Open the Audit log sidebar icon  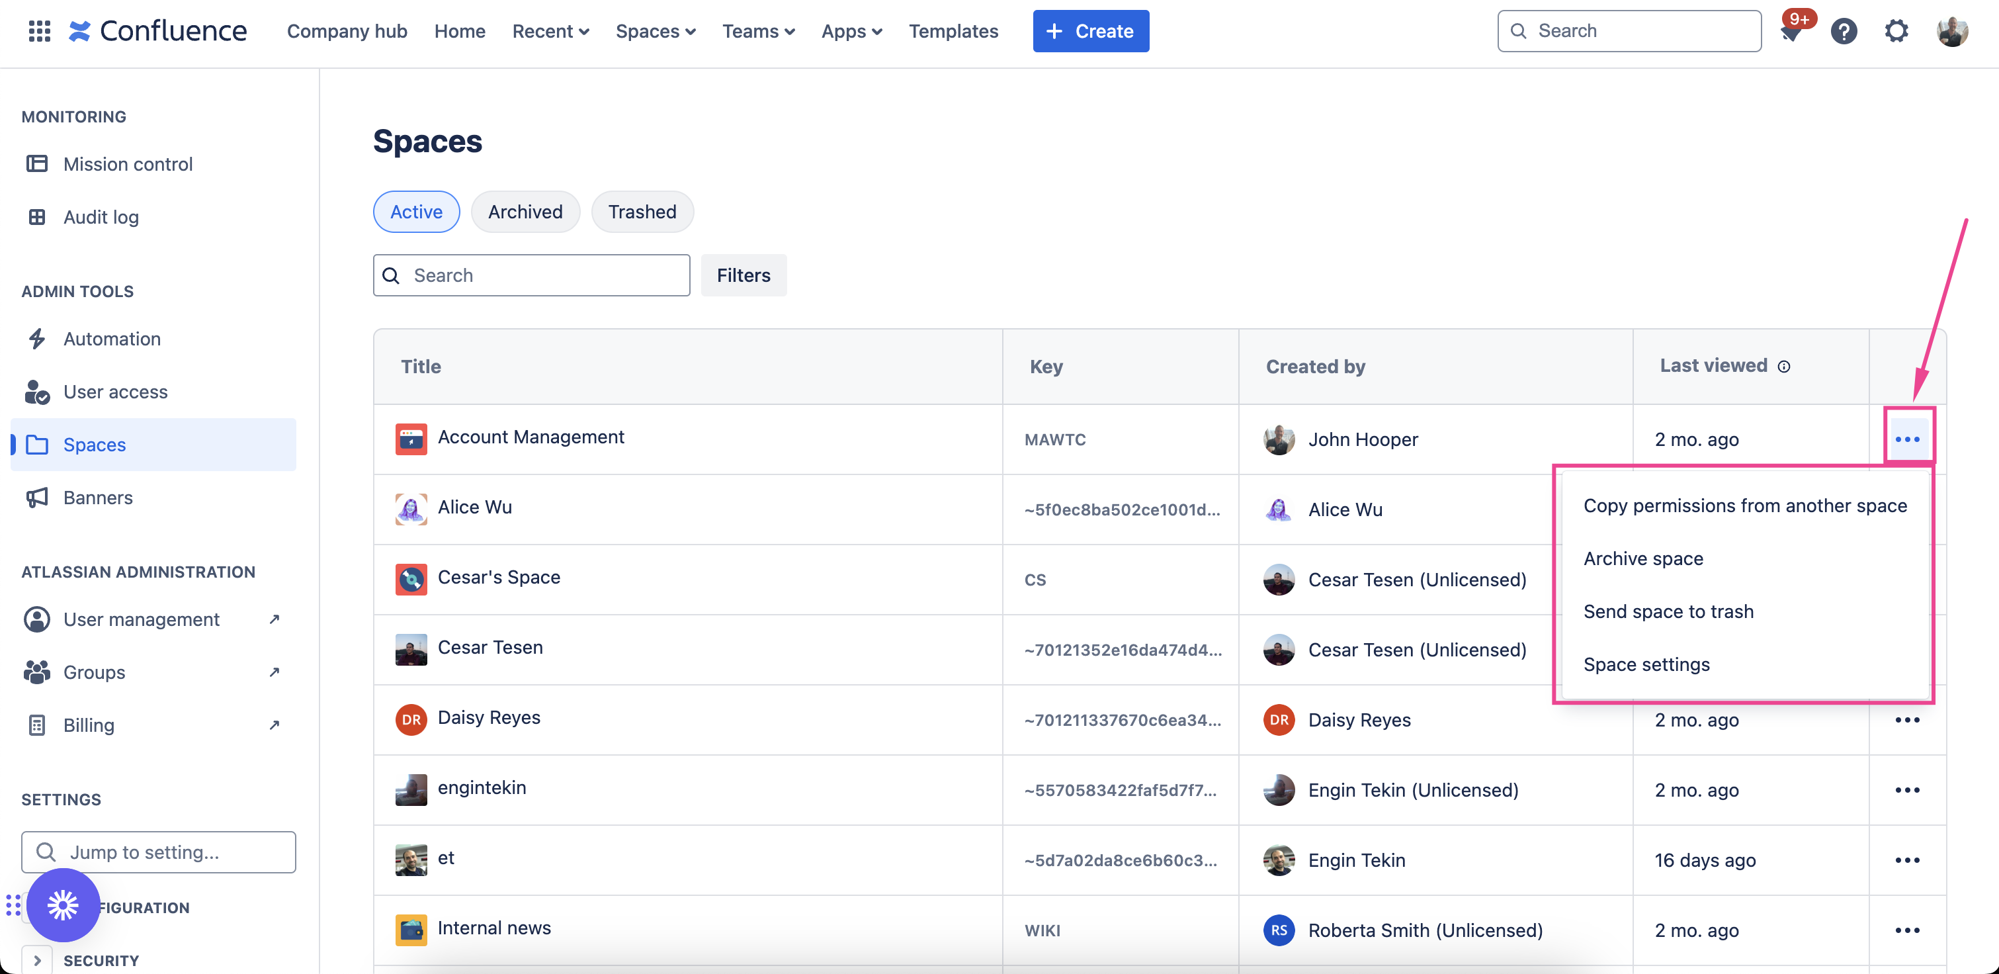click(38, 216)
